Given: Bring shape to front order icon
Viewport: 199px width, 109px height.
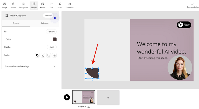Looking at the screenshot, I should click(37, 55).
